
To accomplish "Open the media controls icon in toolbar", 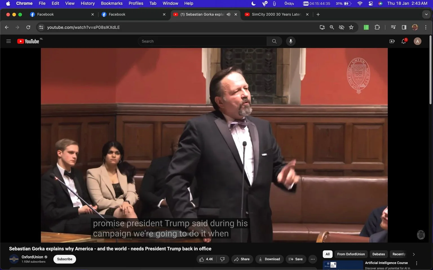I will pyautogui.click(x=393, y=27).
